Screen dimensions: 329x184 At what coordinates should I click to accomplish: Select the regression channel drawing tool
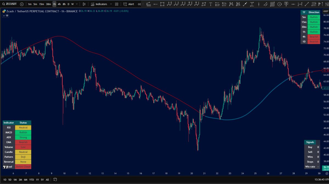[x=148, y=4]
